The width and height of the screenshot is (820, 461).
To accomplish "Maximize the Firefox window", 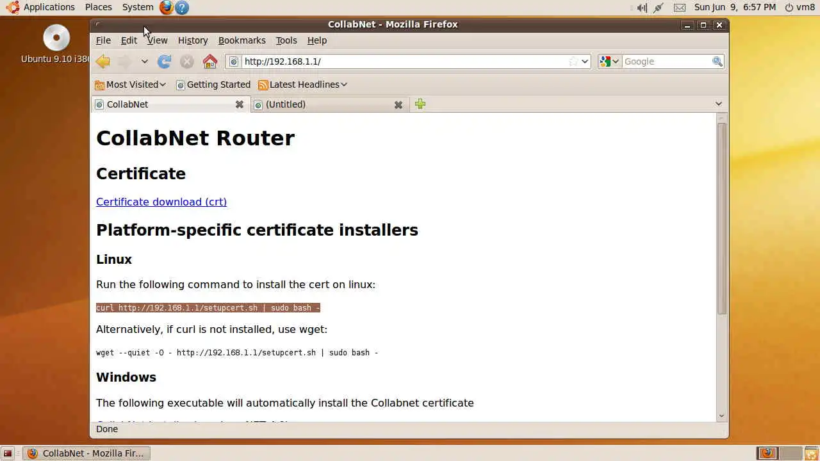I will click(x=703, y=25).
